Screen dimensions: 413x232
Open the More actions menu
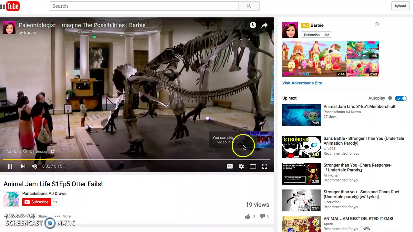(x=63, y=216)
